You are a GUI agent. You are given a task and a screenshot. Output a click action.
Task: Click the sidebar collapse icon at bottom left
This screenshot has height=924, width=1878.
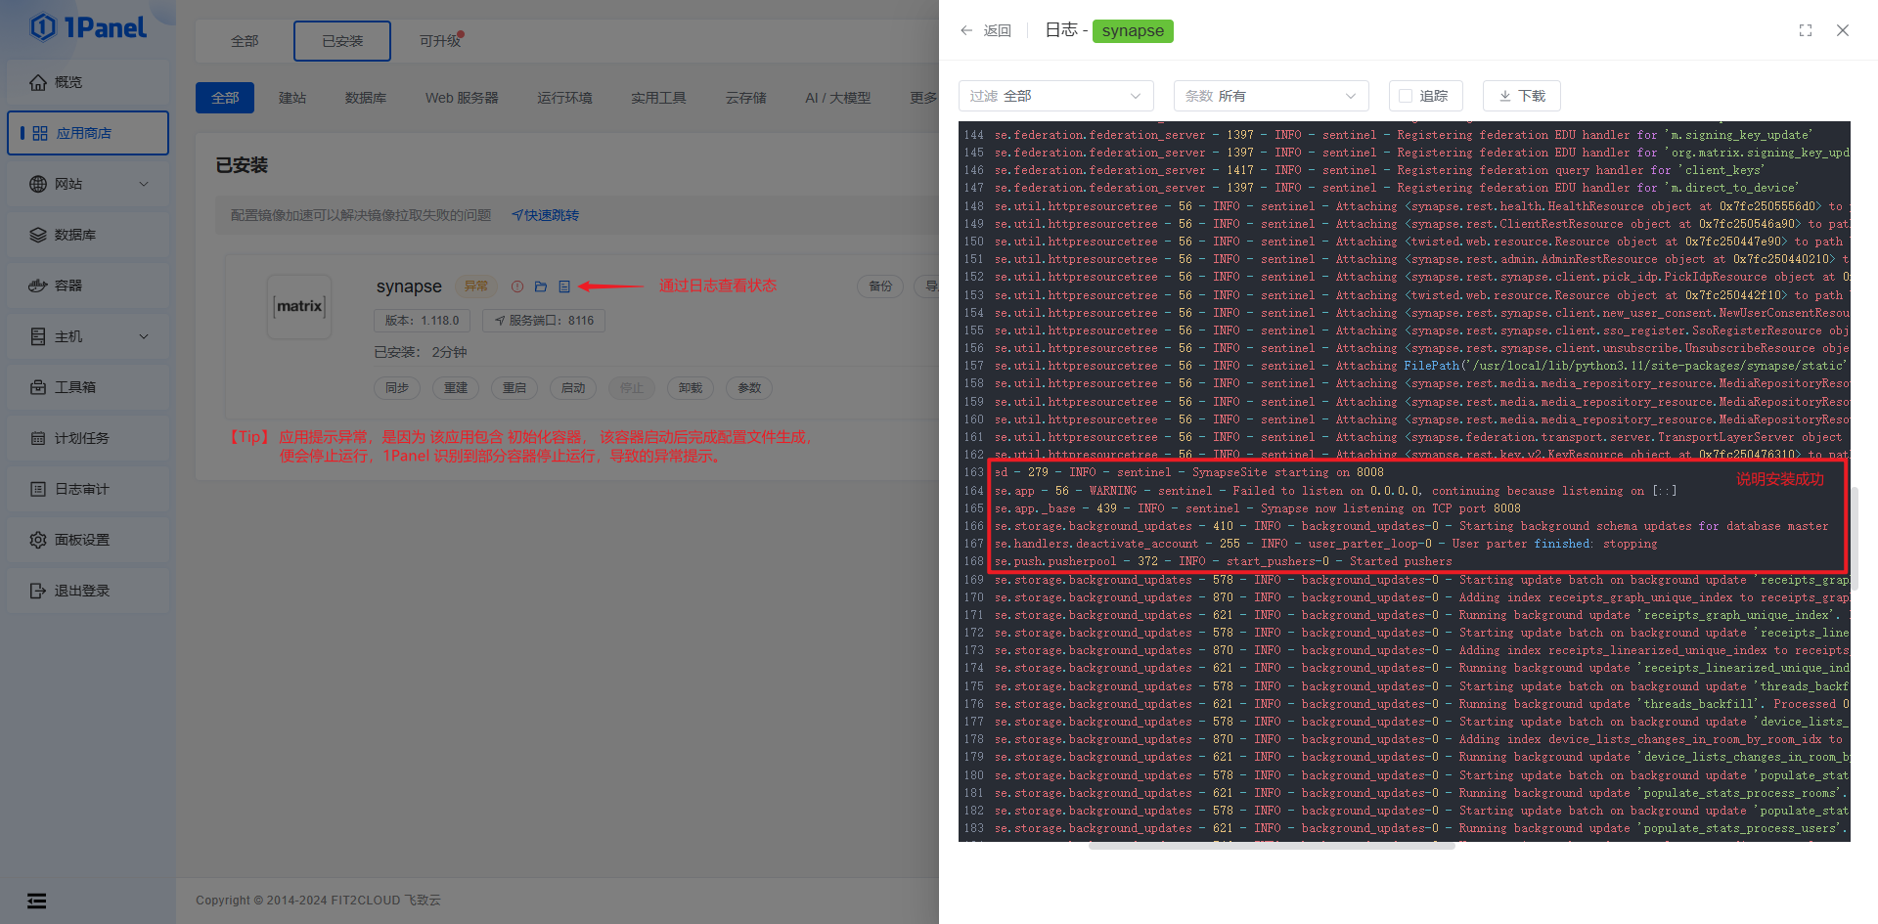tap(37, 901)
